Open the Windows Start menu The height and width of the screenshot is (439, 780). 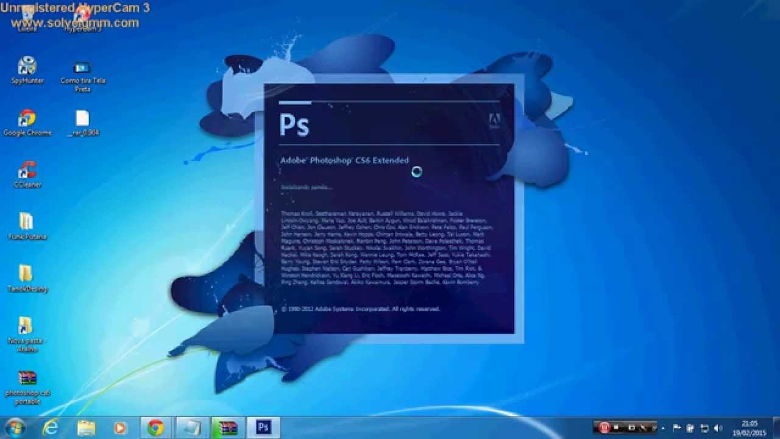tap(15, 427)
